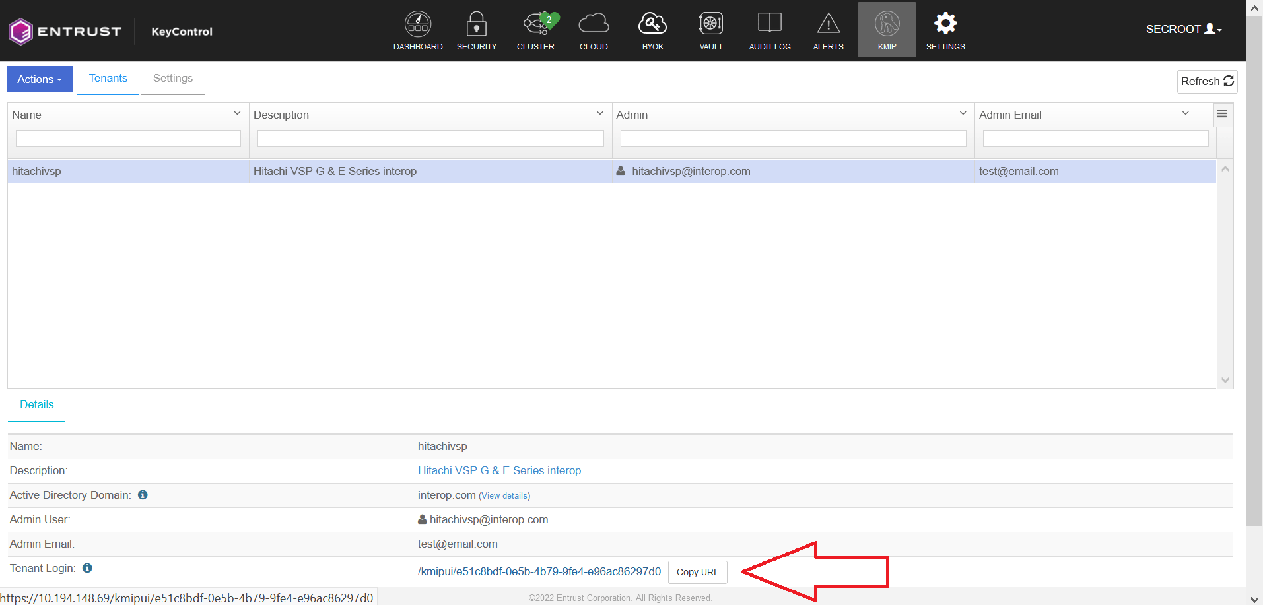Click the info icon beside Tenant Login
Viewport: 1263px width, 605px height.
[x=87, y=568]
